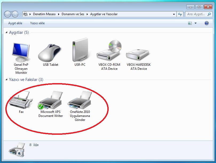
Task: Click the printer and camera icon in details pane
Action: coord(17,150)
